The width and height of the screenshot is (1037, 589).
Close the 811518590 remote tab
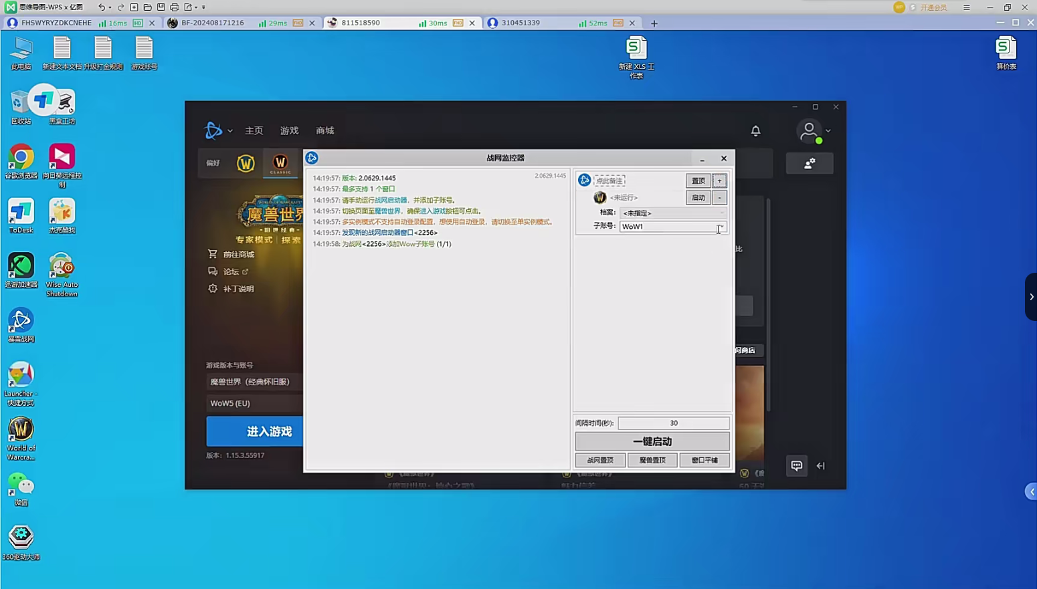coord(472,23)
